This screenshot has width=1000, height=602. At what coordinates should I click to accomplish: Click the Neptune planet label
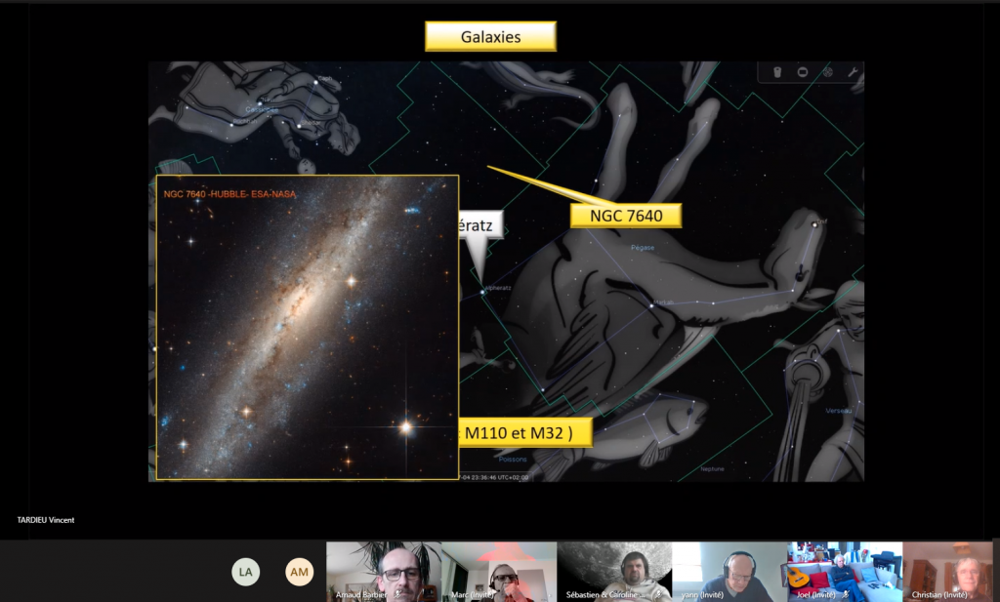(x=712, y=469)
